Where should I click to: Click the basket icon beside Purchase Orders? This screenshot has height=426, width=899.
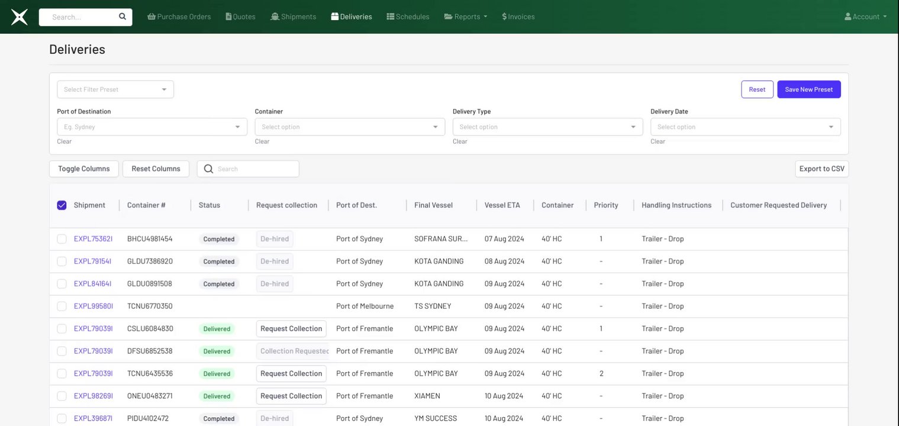pos(152,17)
